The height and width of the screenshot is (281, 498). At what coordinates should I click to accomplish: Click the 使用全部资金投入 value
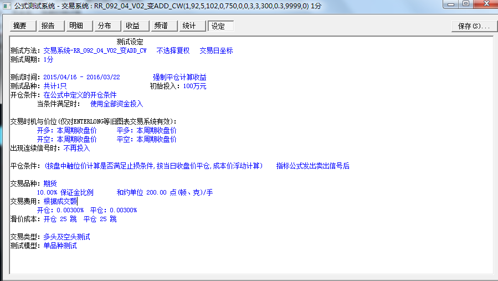116,104
